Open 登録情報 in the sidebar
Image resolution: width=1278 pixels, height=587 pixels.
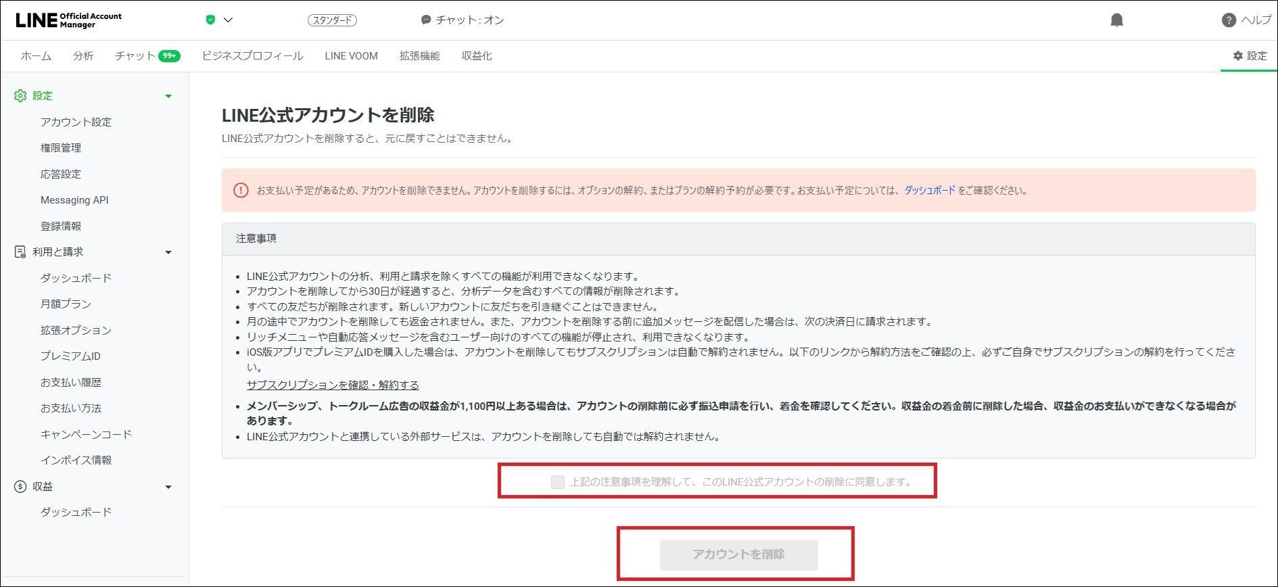pos(61,227)
